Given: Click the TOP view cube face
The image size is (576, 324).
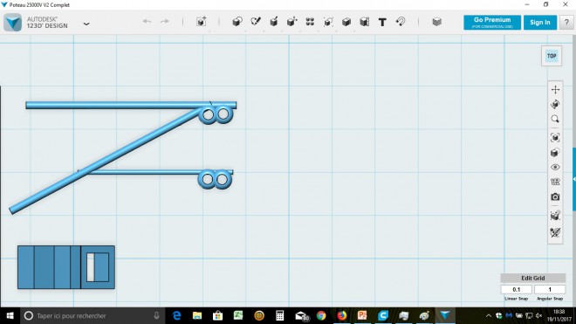Looking at the screenshot, I should (x=552, y=56).
